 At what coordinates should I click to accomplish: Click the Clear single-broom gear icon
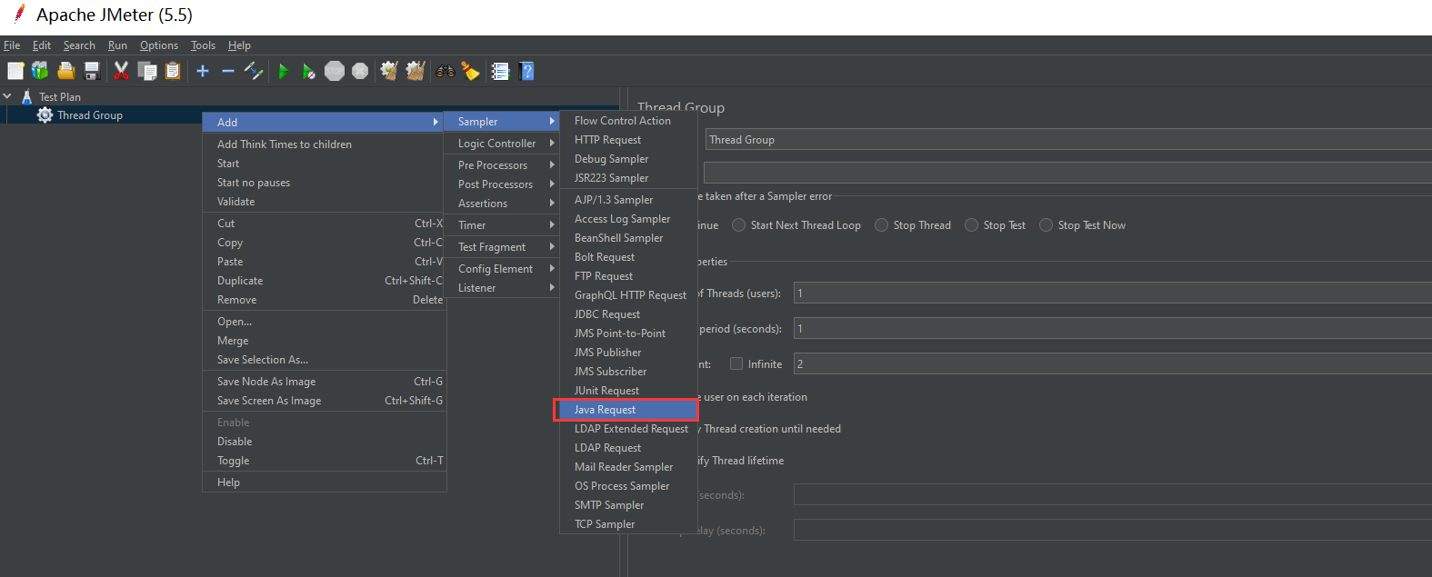pos(389,71)
